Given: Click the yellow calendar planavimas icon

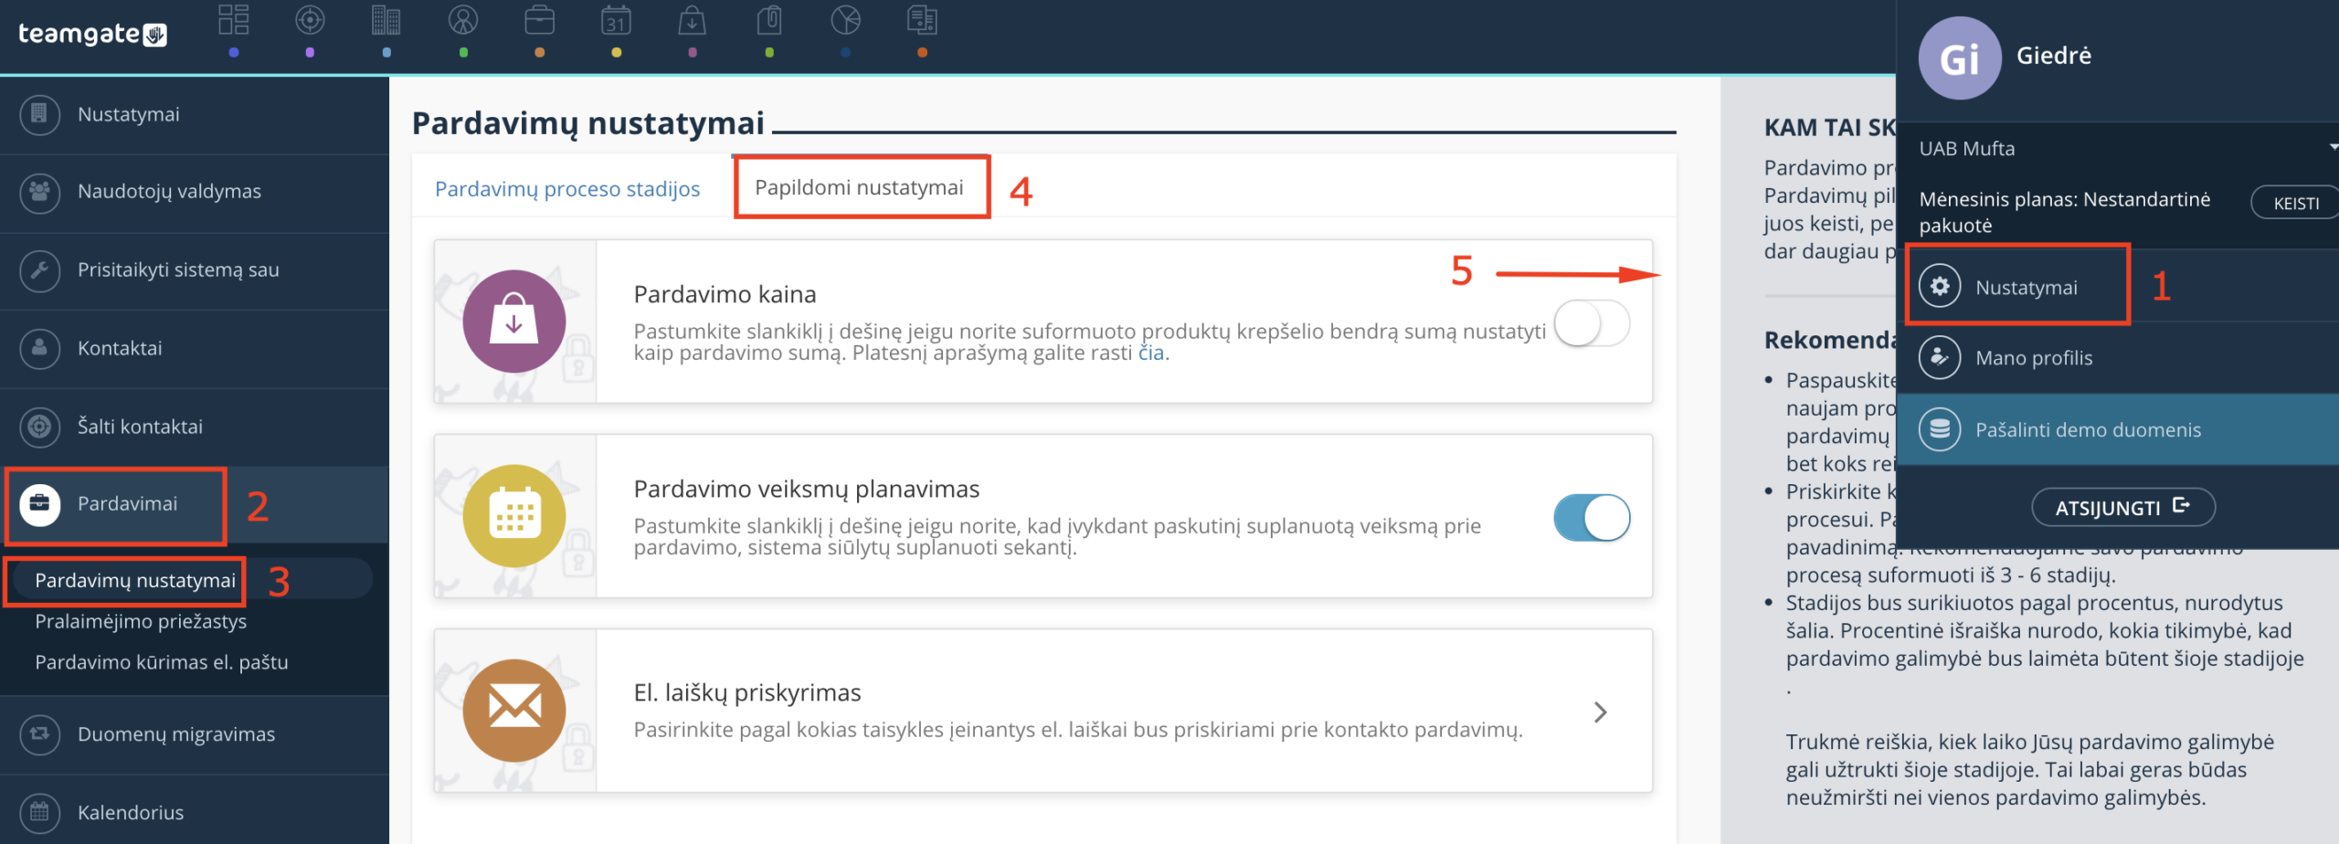Looking at the screenshot, I should 514,516.
